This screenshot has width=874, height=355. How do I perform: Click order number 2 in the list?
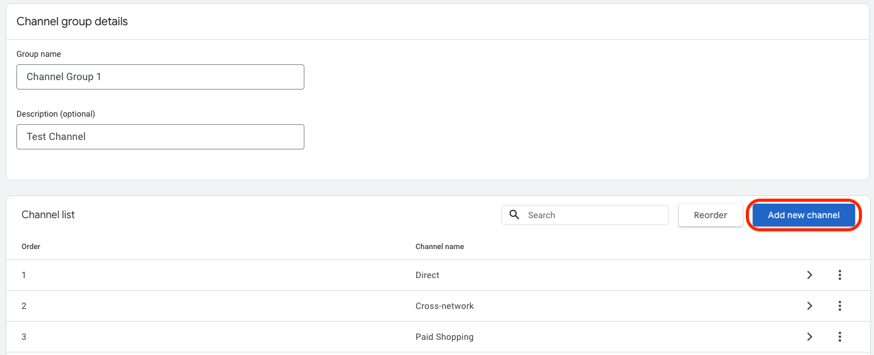coord(24,306)
